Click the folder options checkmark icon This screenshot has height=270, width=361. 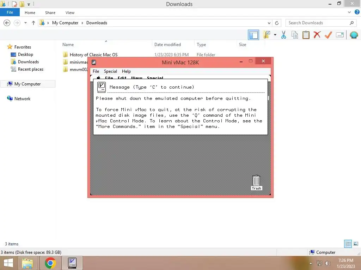click(x=267, y=35)
